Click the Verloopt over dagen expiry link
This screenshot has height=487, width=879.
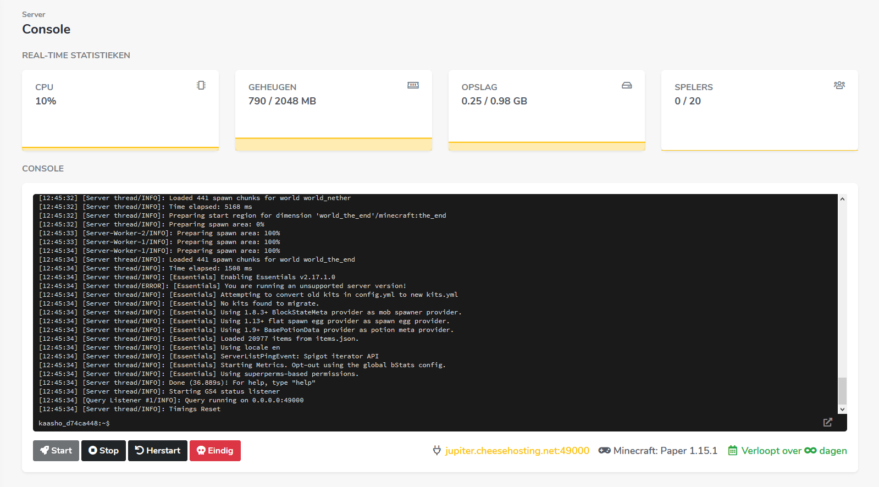coord(794,451)
